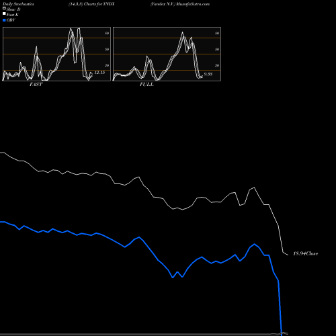Click the 'OBV' legend text
The height and width of the screenshot is (336, 336).
pyautogui.click(x=11, y=20)
